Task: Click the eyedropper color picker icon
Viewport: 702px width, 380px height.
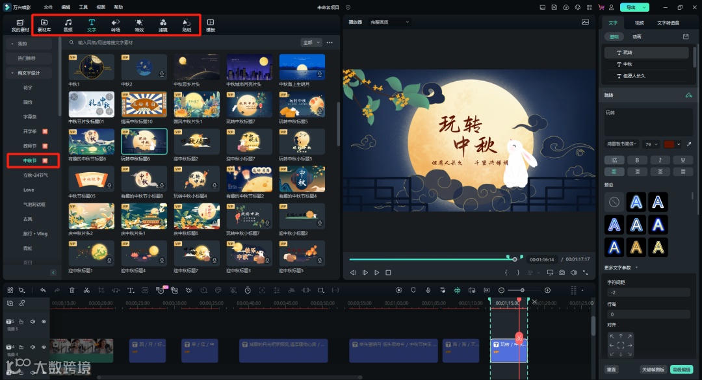Action: 688,144
